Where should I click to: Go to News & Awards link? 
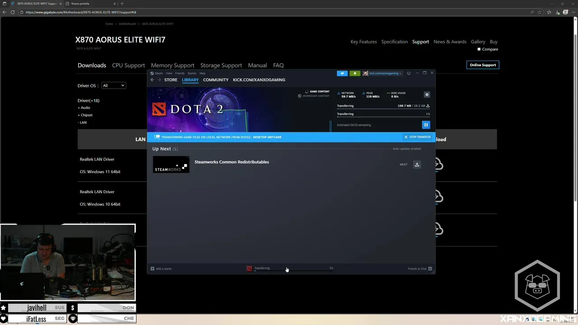coord(450,42)
